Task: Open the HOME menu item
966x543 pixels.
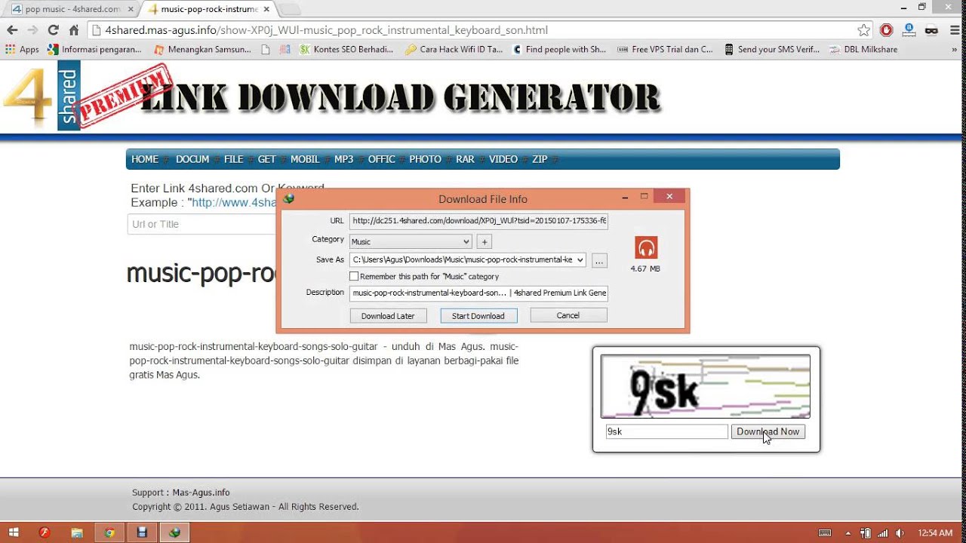Action: click(145, 159)
